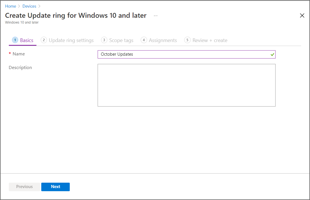
Task: Switch to the Scope tags tab
Action: point(121,40)
